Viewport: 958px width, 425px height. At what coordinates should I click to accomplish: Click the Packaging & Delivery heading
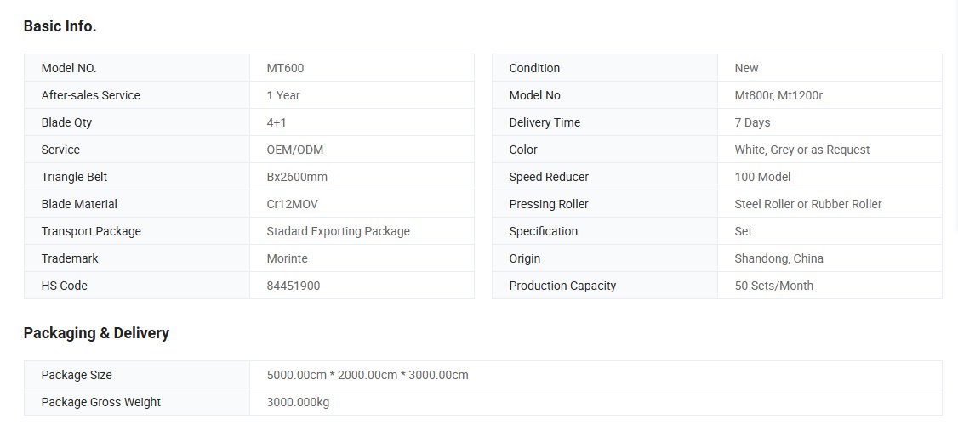tap(96, 333)
